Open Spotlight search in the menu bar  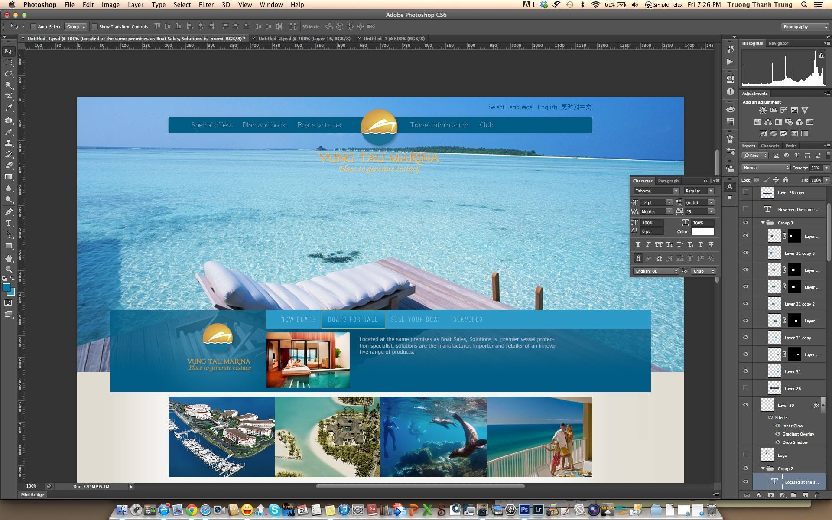pyautogui.click(x=804, y=5)
